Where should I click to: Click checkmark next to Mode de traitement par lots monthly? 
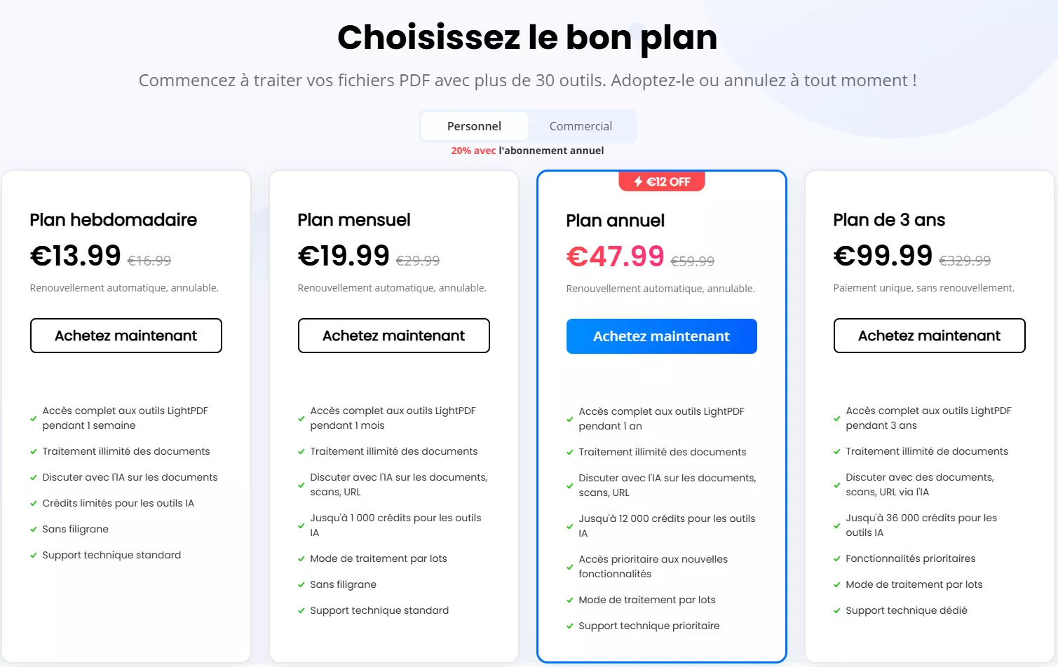[301, 559]
